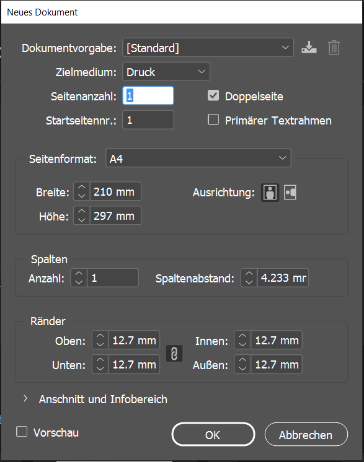Open the Seitenformat A4 dropdown

[198, 158]
